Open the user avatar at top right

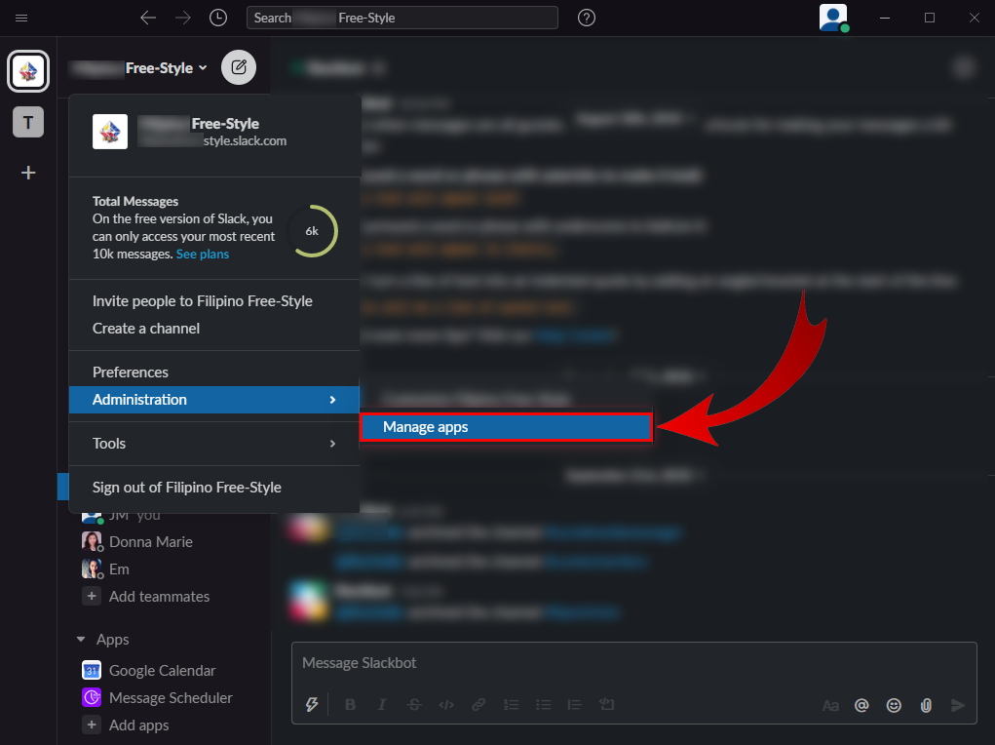coord(833,18)
